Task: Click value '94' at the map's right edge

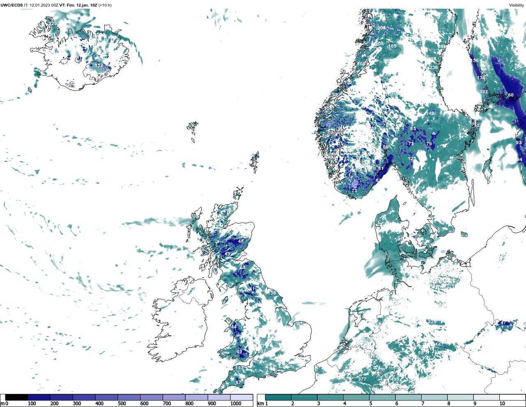Action: click(x=519, y=159)
